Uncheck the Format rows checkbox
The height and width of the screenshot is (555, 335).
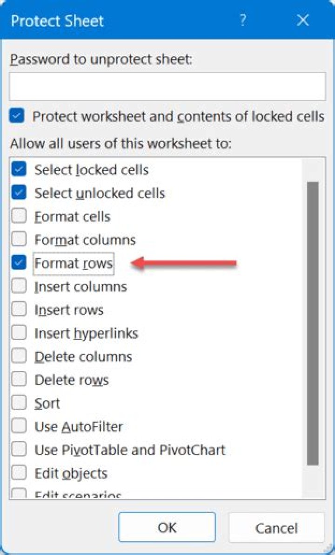tap(19, 263)
